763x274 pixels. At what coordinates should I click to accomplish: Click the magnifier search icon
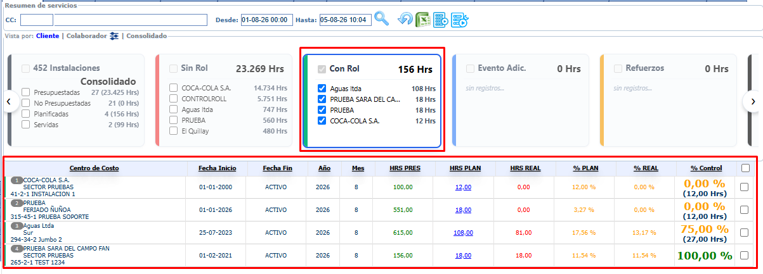(381, 18)
